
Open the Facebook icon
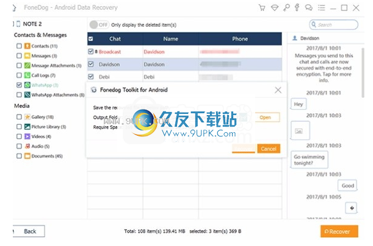pyautogui.click(x=297, y=7)
